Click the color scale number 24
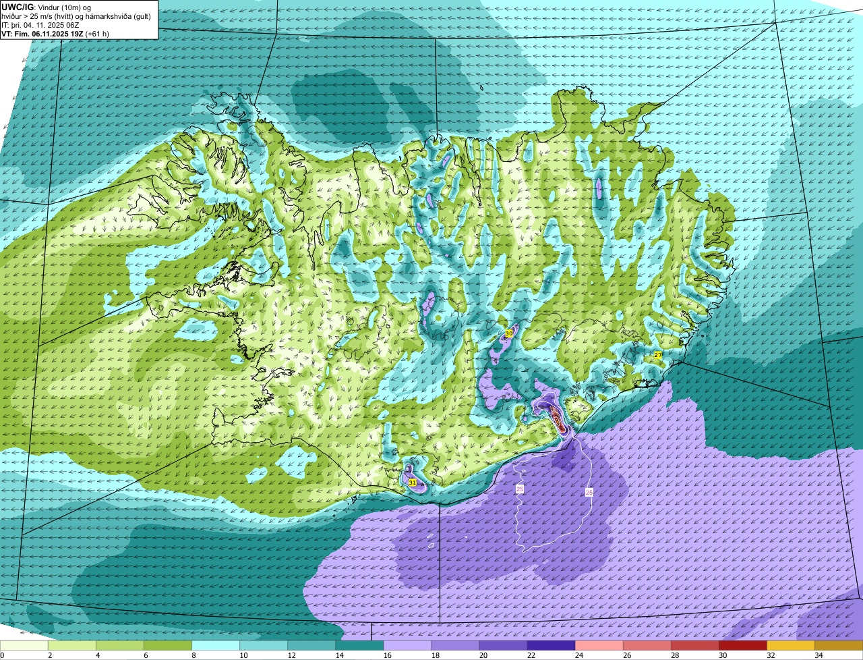Image resolution: width=863 pixels, height=660 pixels. point(578,655)
